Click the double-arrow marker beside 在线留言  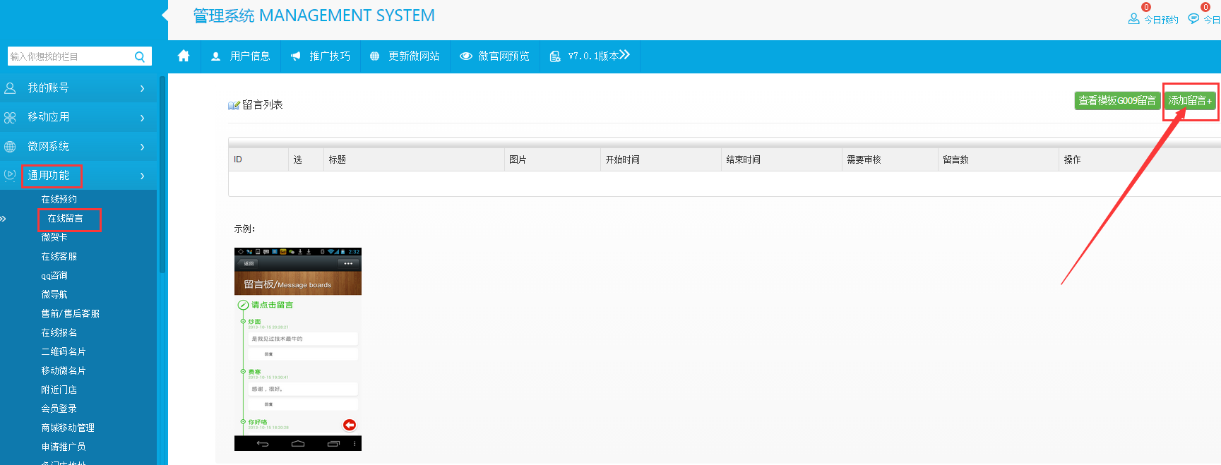(x=3, y=219)
